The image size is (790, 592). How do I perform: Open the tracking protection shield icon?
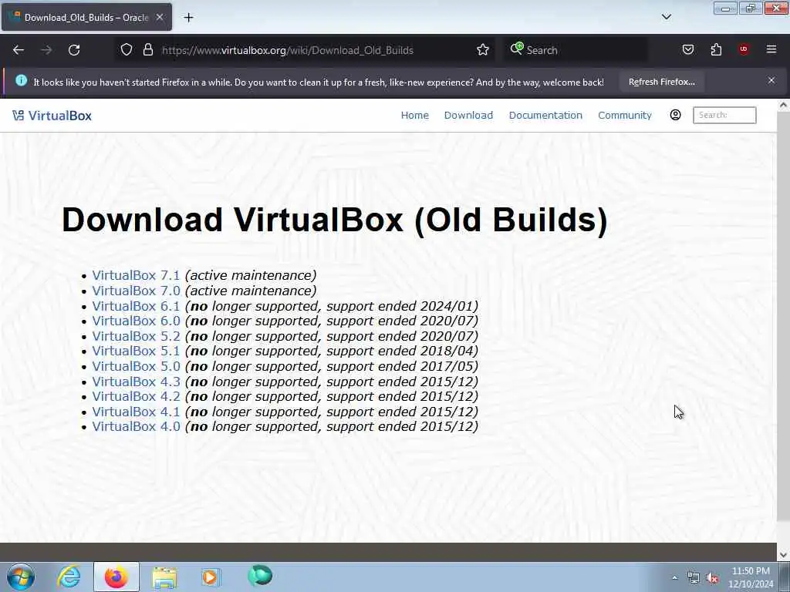pyautogui.click(x=127, y=50)
